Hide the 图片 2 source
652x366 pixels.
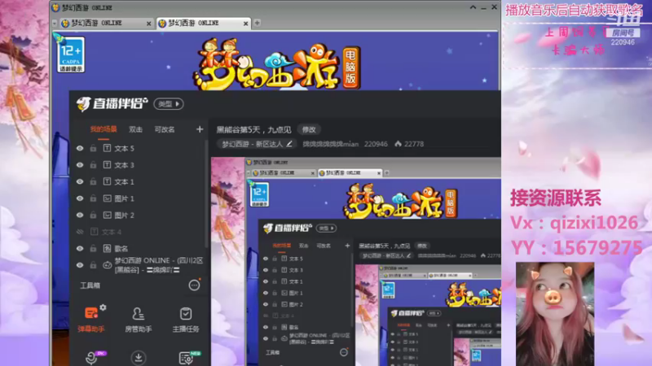pos(80,215)
